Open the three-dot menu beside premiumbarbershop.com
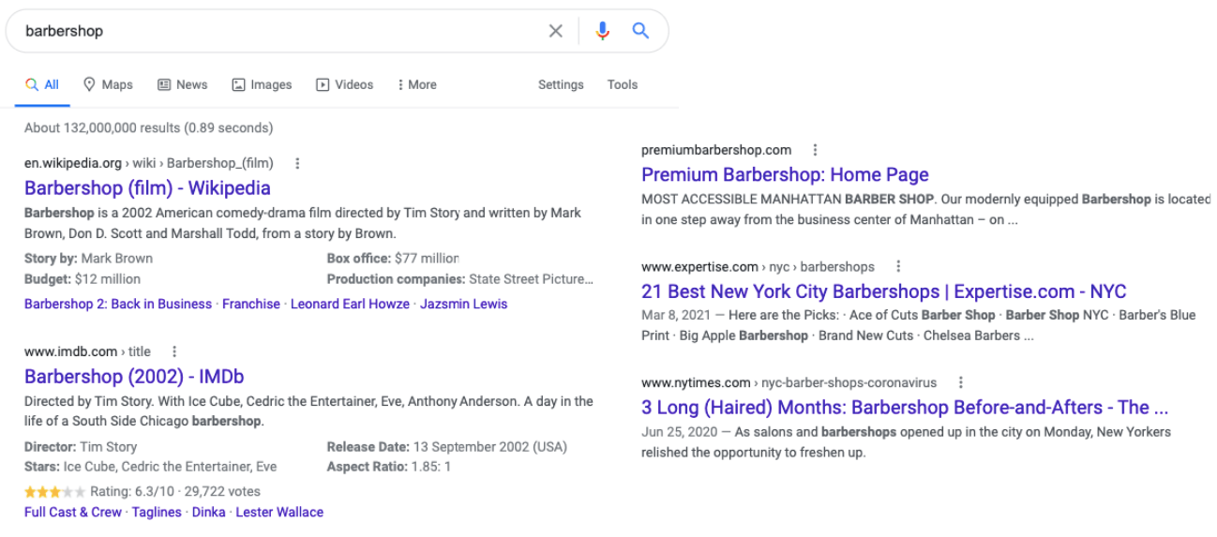This screenshot has width=1217, height=537. click(815, 150)
